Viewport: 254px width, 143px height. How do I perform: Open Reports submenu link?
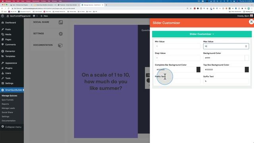click(5, 104)
